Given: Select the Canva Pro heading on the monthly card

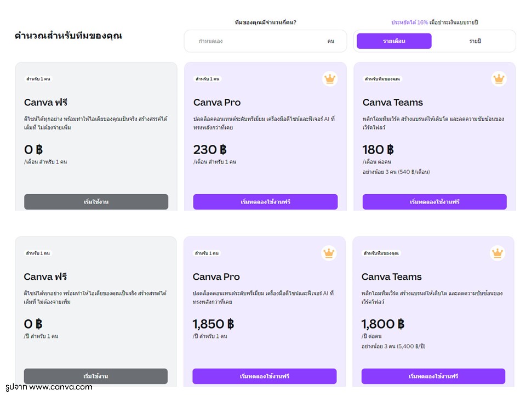Looking at the screenshot, I should point(217,103).
